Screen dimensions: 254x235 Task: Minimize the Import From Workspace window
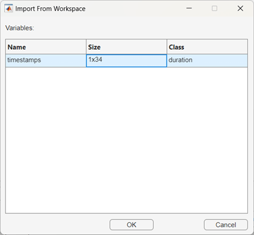tap(189, 8)
